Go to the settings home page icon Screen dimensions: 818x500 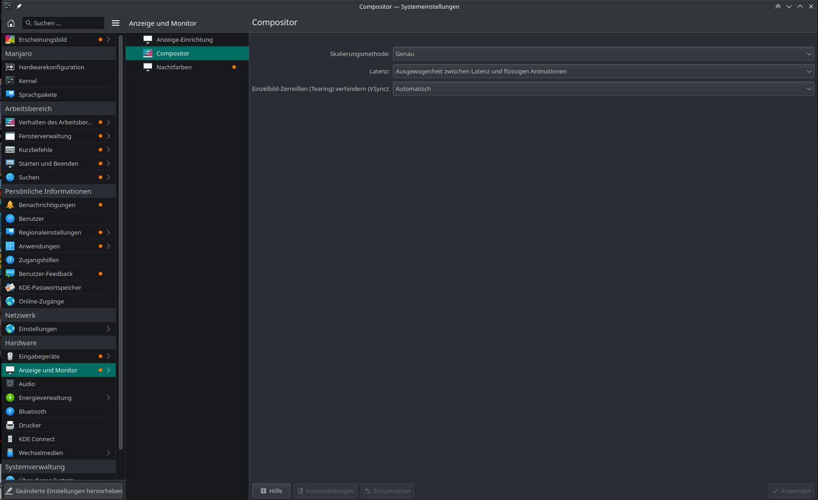[x=11, y=23]
